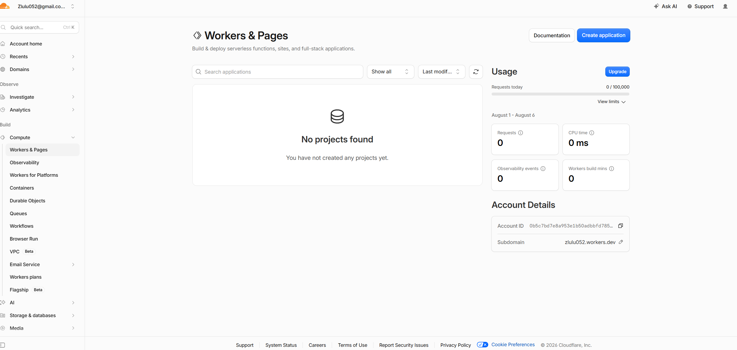Open Support help icon in header
Screen dimensions: 737x350
[x=689, y=6]
